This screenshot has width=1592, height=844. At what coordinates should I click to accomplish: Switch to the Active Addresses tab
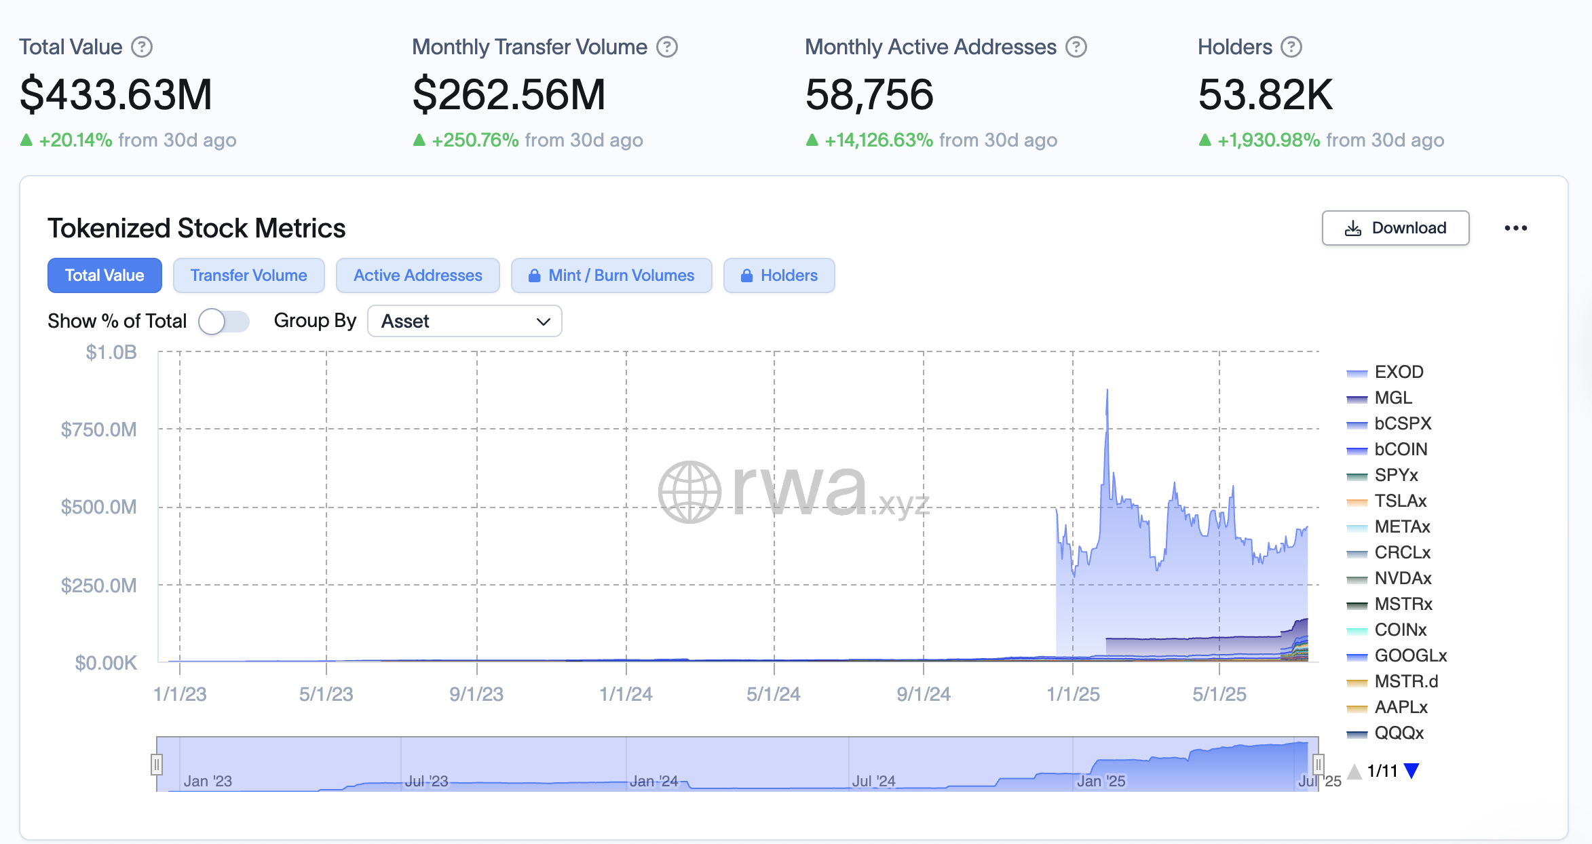[417, 275]
